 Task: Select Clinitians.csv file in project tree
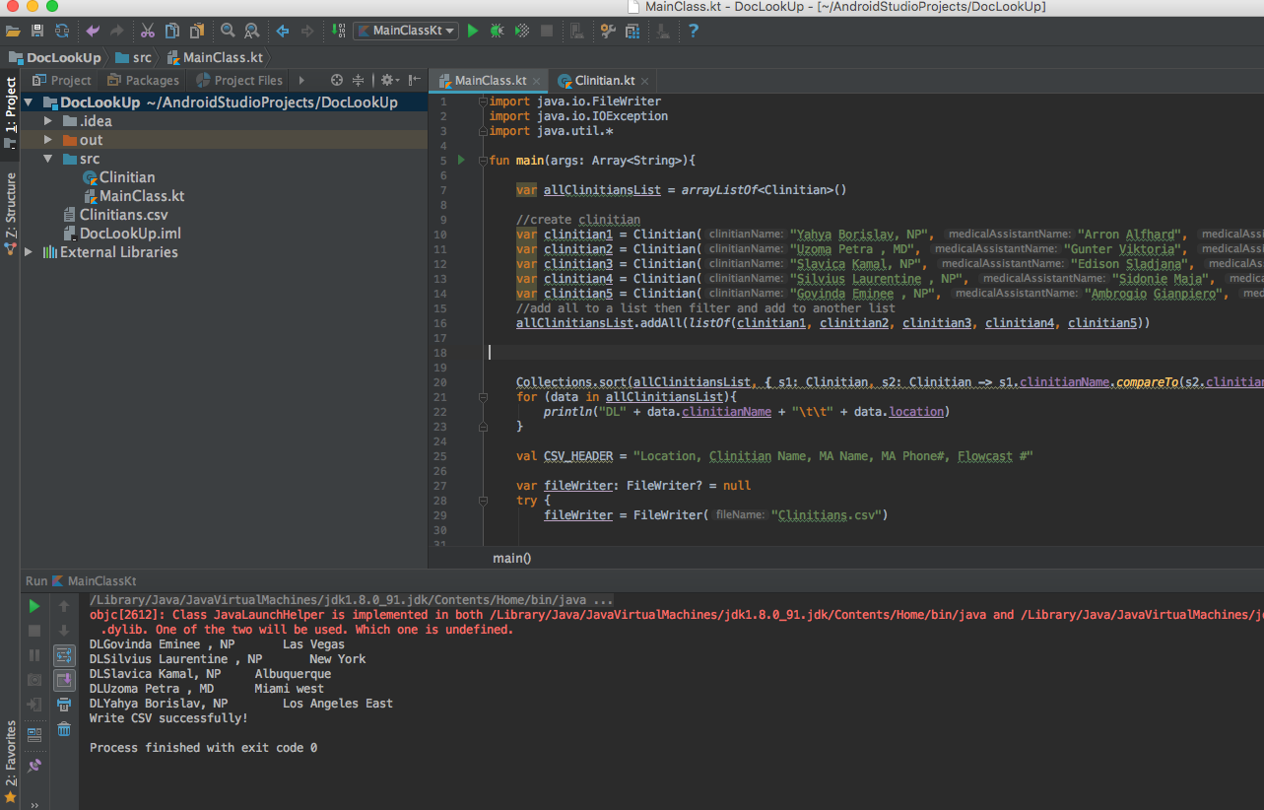(x=115, y=215)
